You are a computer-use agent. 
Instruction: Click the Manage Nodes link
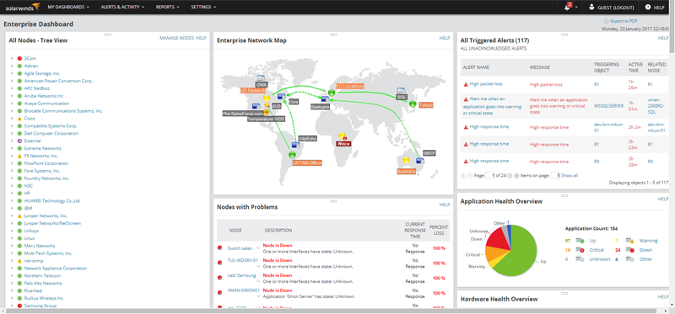coord(176,38)
